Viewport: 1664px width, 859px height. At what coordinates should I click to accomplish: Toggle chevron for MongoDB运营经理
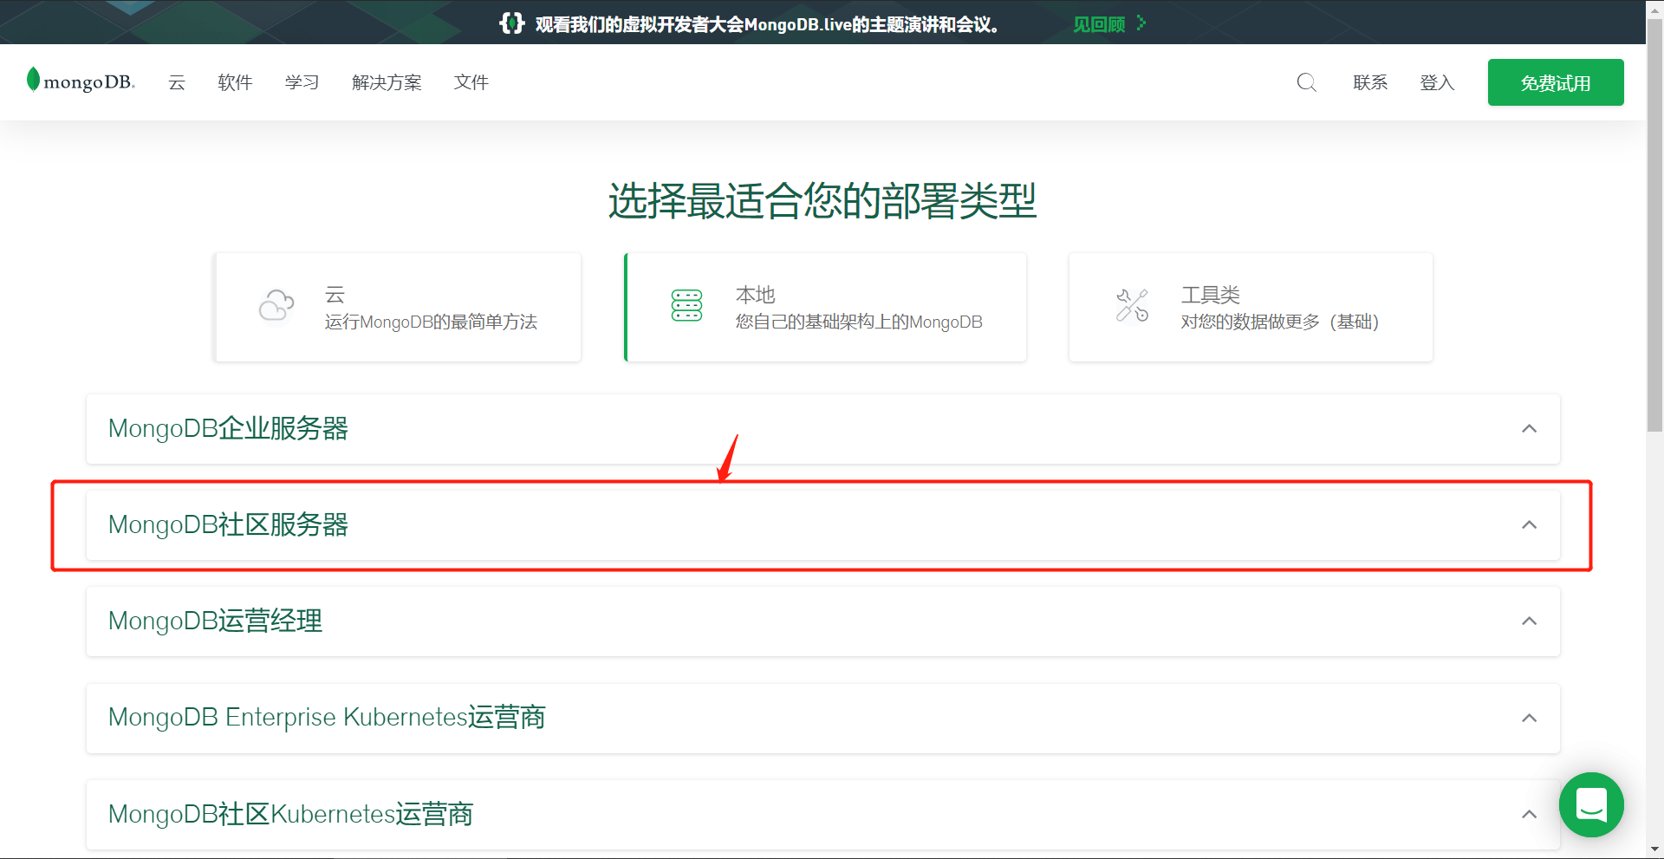tap(1530, 621)
